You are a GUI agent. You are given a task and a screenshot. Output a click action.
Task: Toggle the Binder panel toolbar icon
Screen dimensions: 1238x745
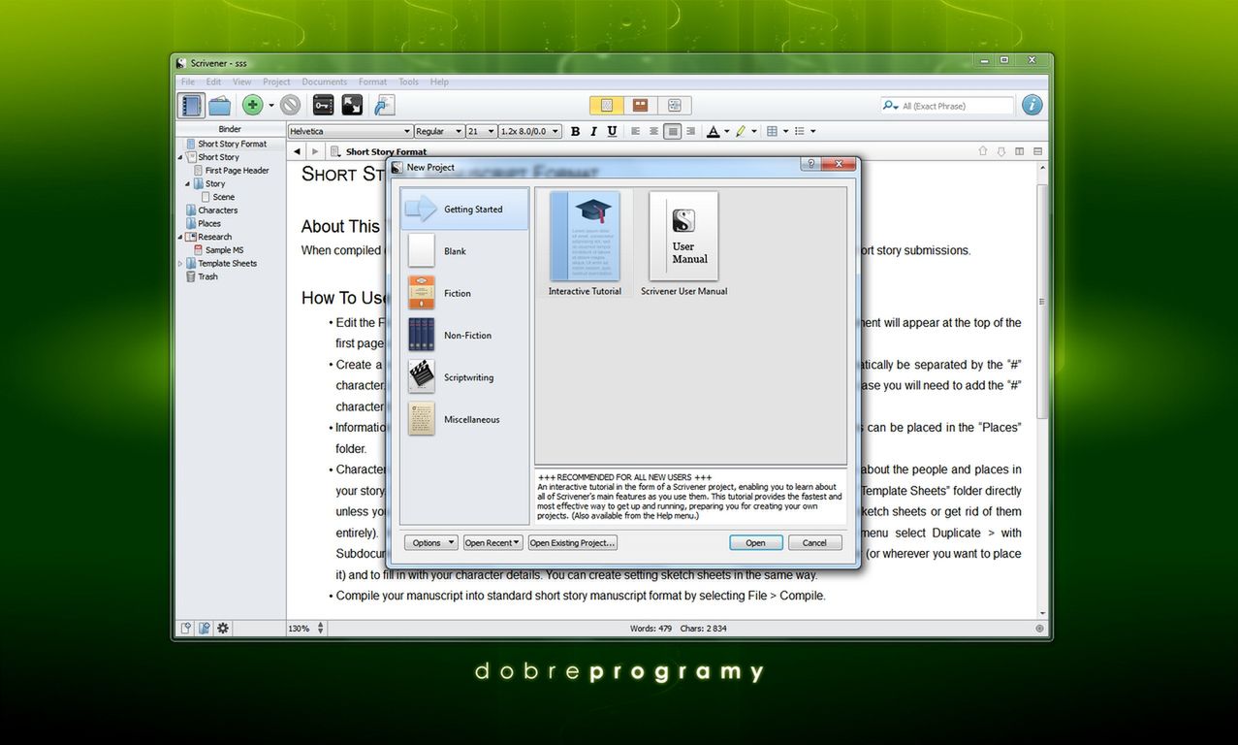point(191,106)
